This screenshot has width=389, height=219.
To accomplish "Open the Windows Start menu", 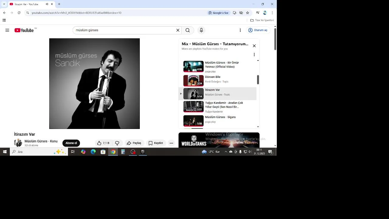I will point(5,152).
